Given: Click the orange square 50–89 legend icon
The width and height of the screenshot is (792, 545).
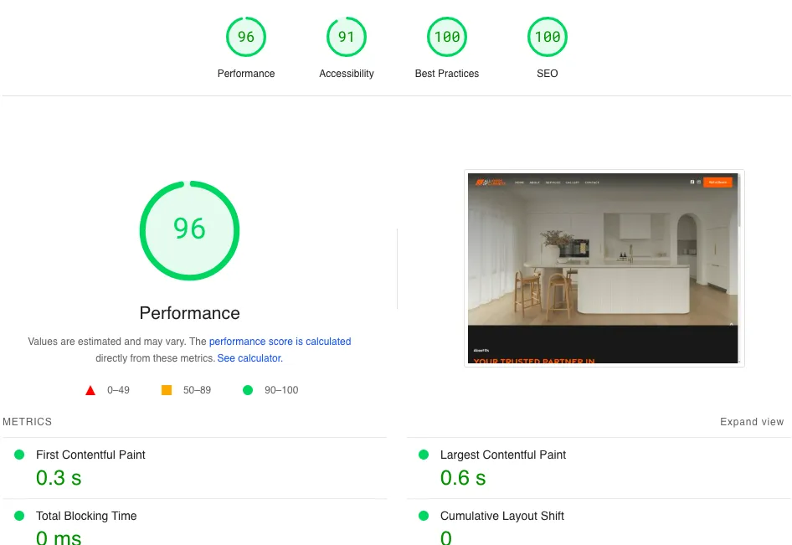Looking at the screenshot, I should click(167, 390).
